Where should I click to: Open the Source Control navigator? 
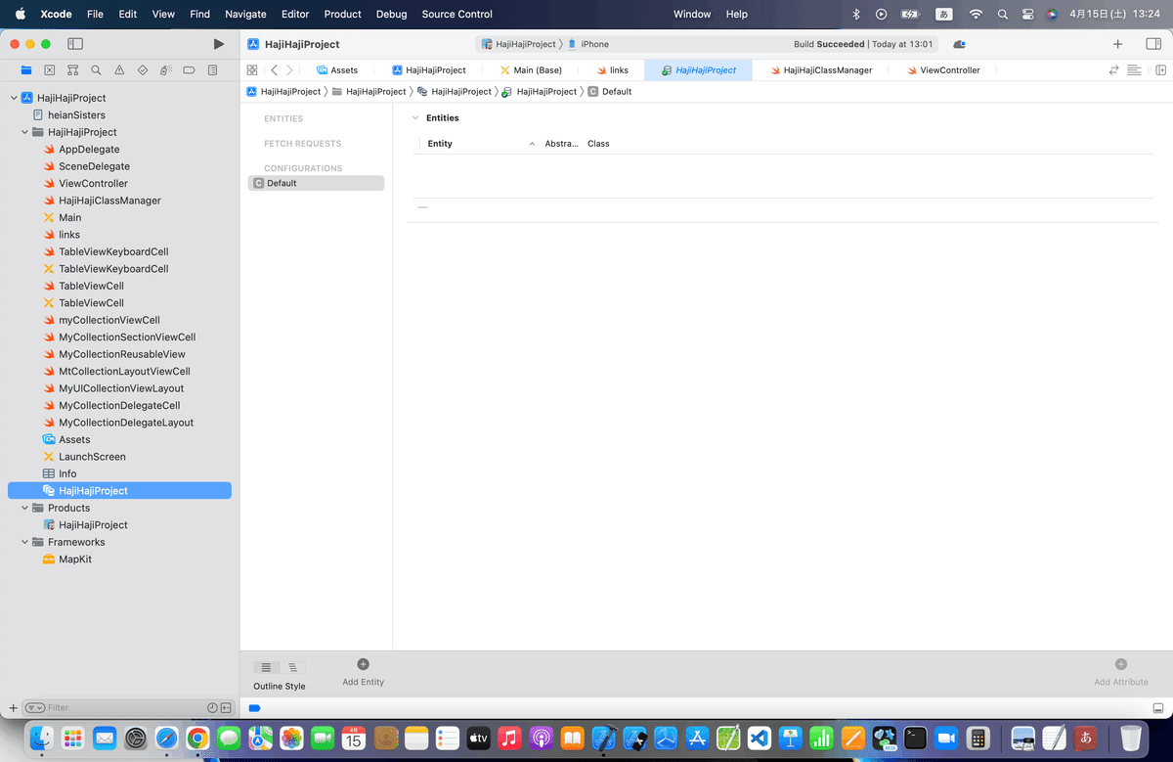49,70
